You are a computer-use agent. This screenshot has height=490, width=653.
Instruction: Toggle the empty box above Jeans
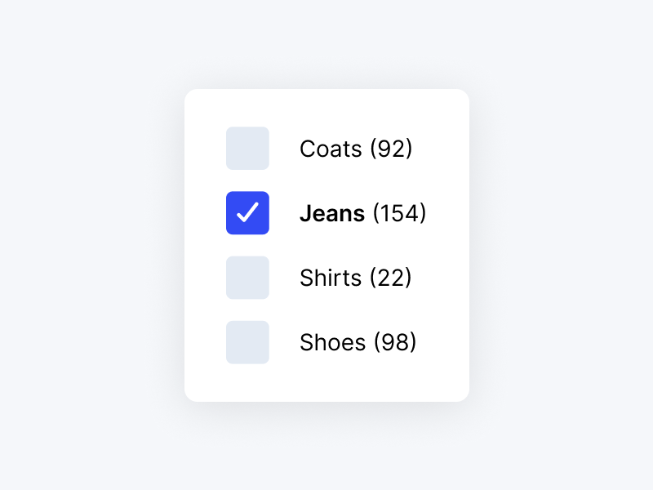[247, 149]
